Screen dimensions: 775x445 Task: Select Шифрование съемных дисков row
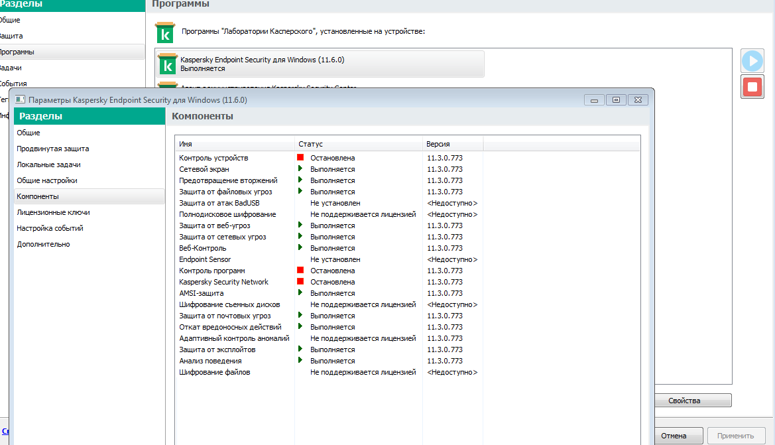407,304
